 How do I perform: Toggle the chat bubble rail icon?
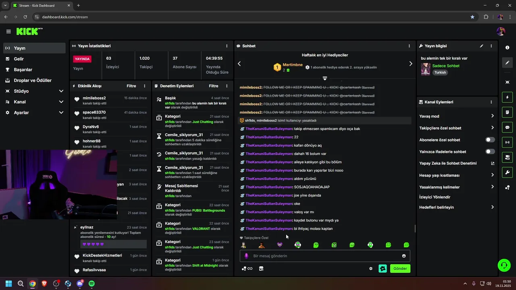507,127
